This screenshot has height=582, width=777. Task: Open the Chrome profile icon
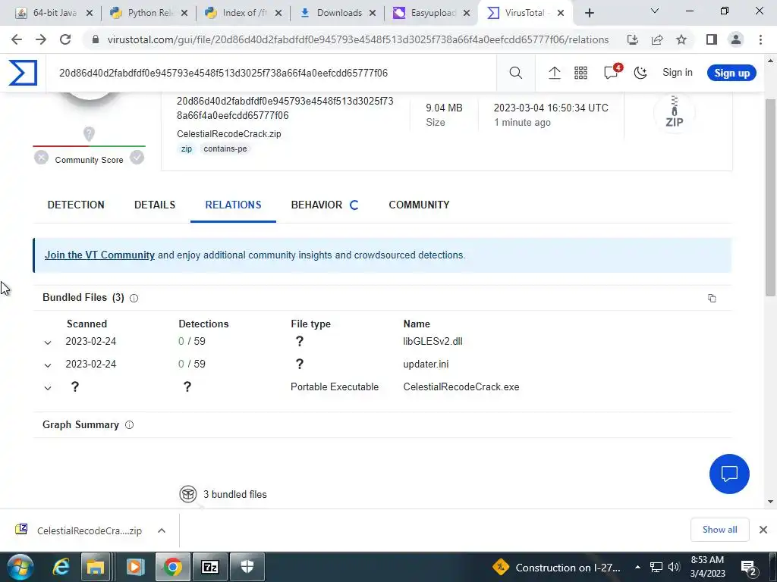coord(736,39)
